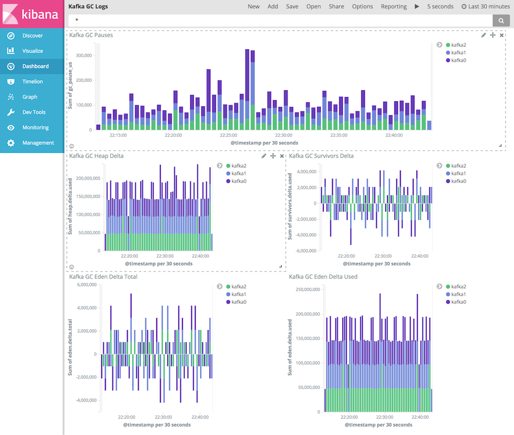514x435 pixels.
Task: Open the 5 seconds refresh interval
Action: tap(440, 7)
